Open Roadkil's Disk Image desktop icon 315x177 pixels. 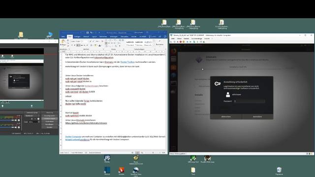[x=208, y=159]
